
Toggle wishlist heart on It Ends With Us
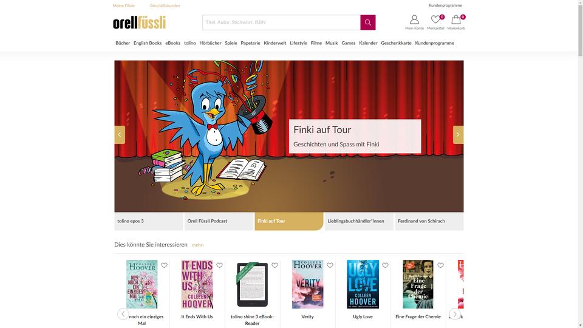(219, 265)
